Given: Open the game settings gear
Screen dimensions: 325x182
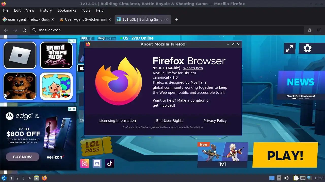Looking at the screenshot, I should 307,48.
